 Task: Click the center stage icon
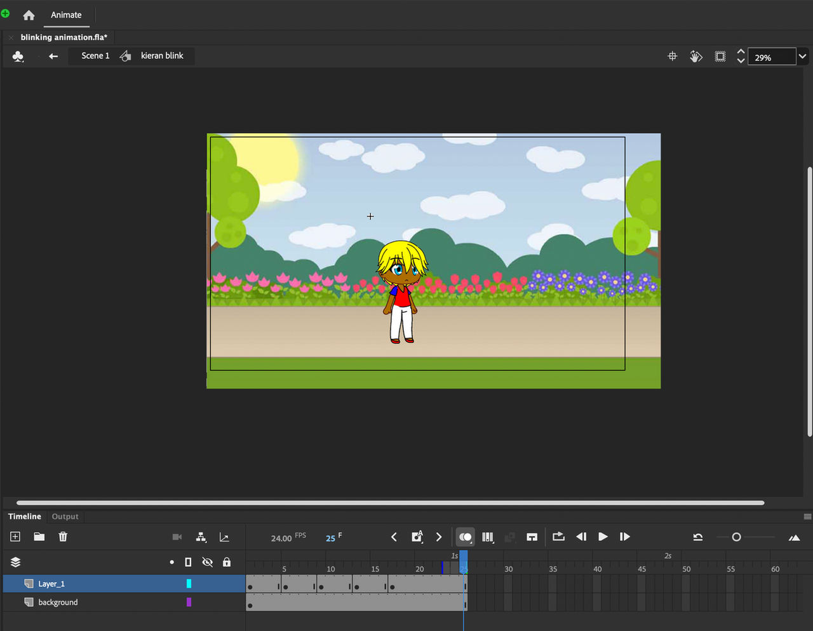tap(673, 56)
